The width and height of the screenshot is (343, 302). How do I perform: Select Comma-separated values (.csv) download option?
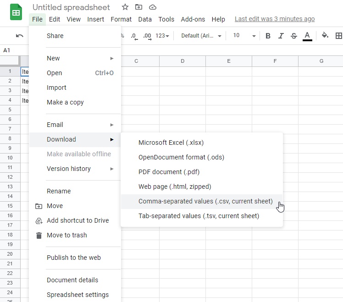[x=205, y=201]
